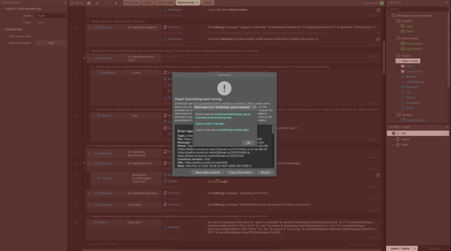
Task: Switch to the Login events tab
Action: pyautogui.click(x=165, y=3)
